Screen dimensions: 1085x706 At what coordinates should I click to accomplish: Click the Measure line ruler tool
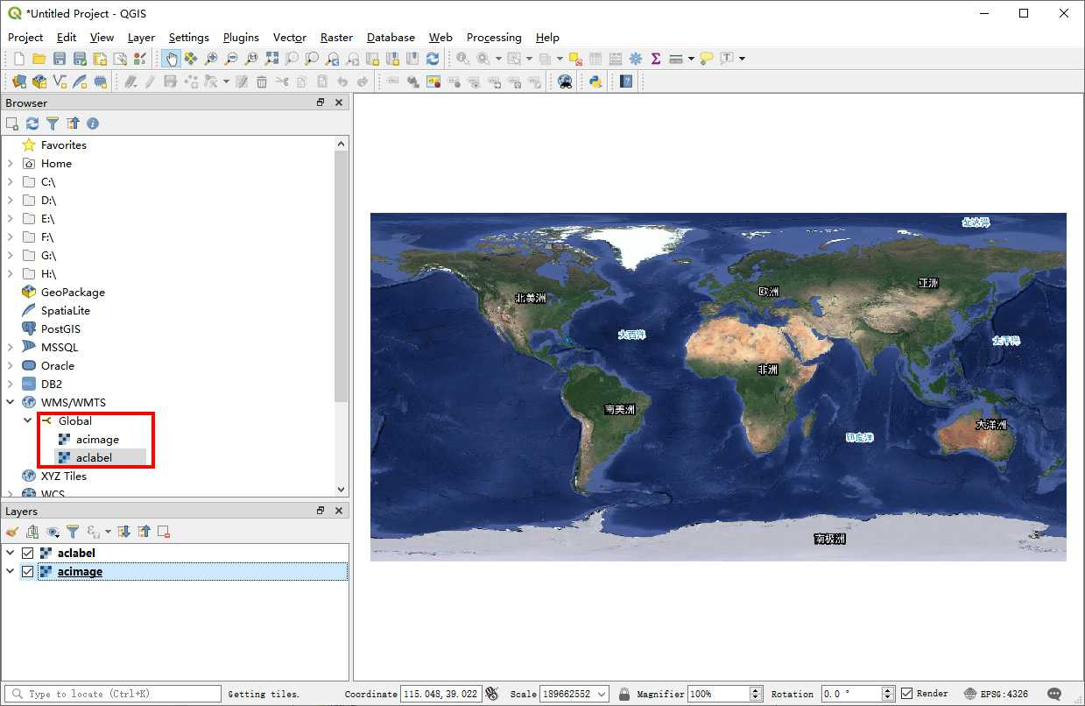click(x=675, y=59)
